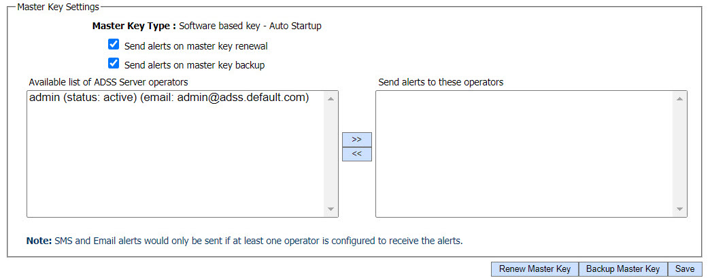Click the available operators list scrollbar track
Viewport: 710px width, 278px height.
331,154
